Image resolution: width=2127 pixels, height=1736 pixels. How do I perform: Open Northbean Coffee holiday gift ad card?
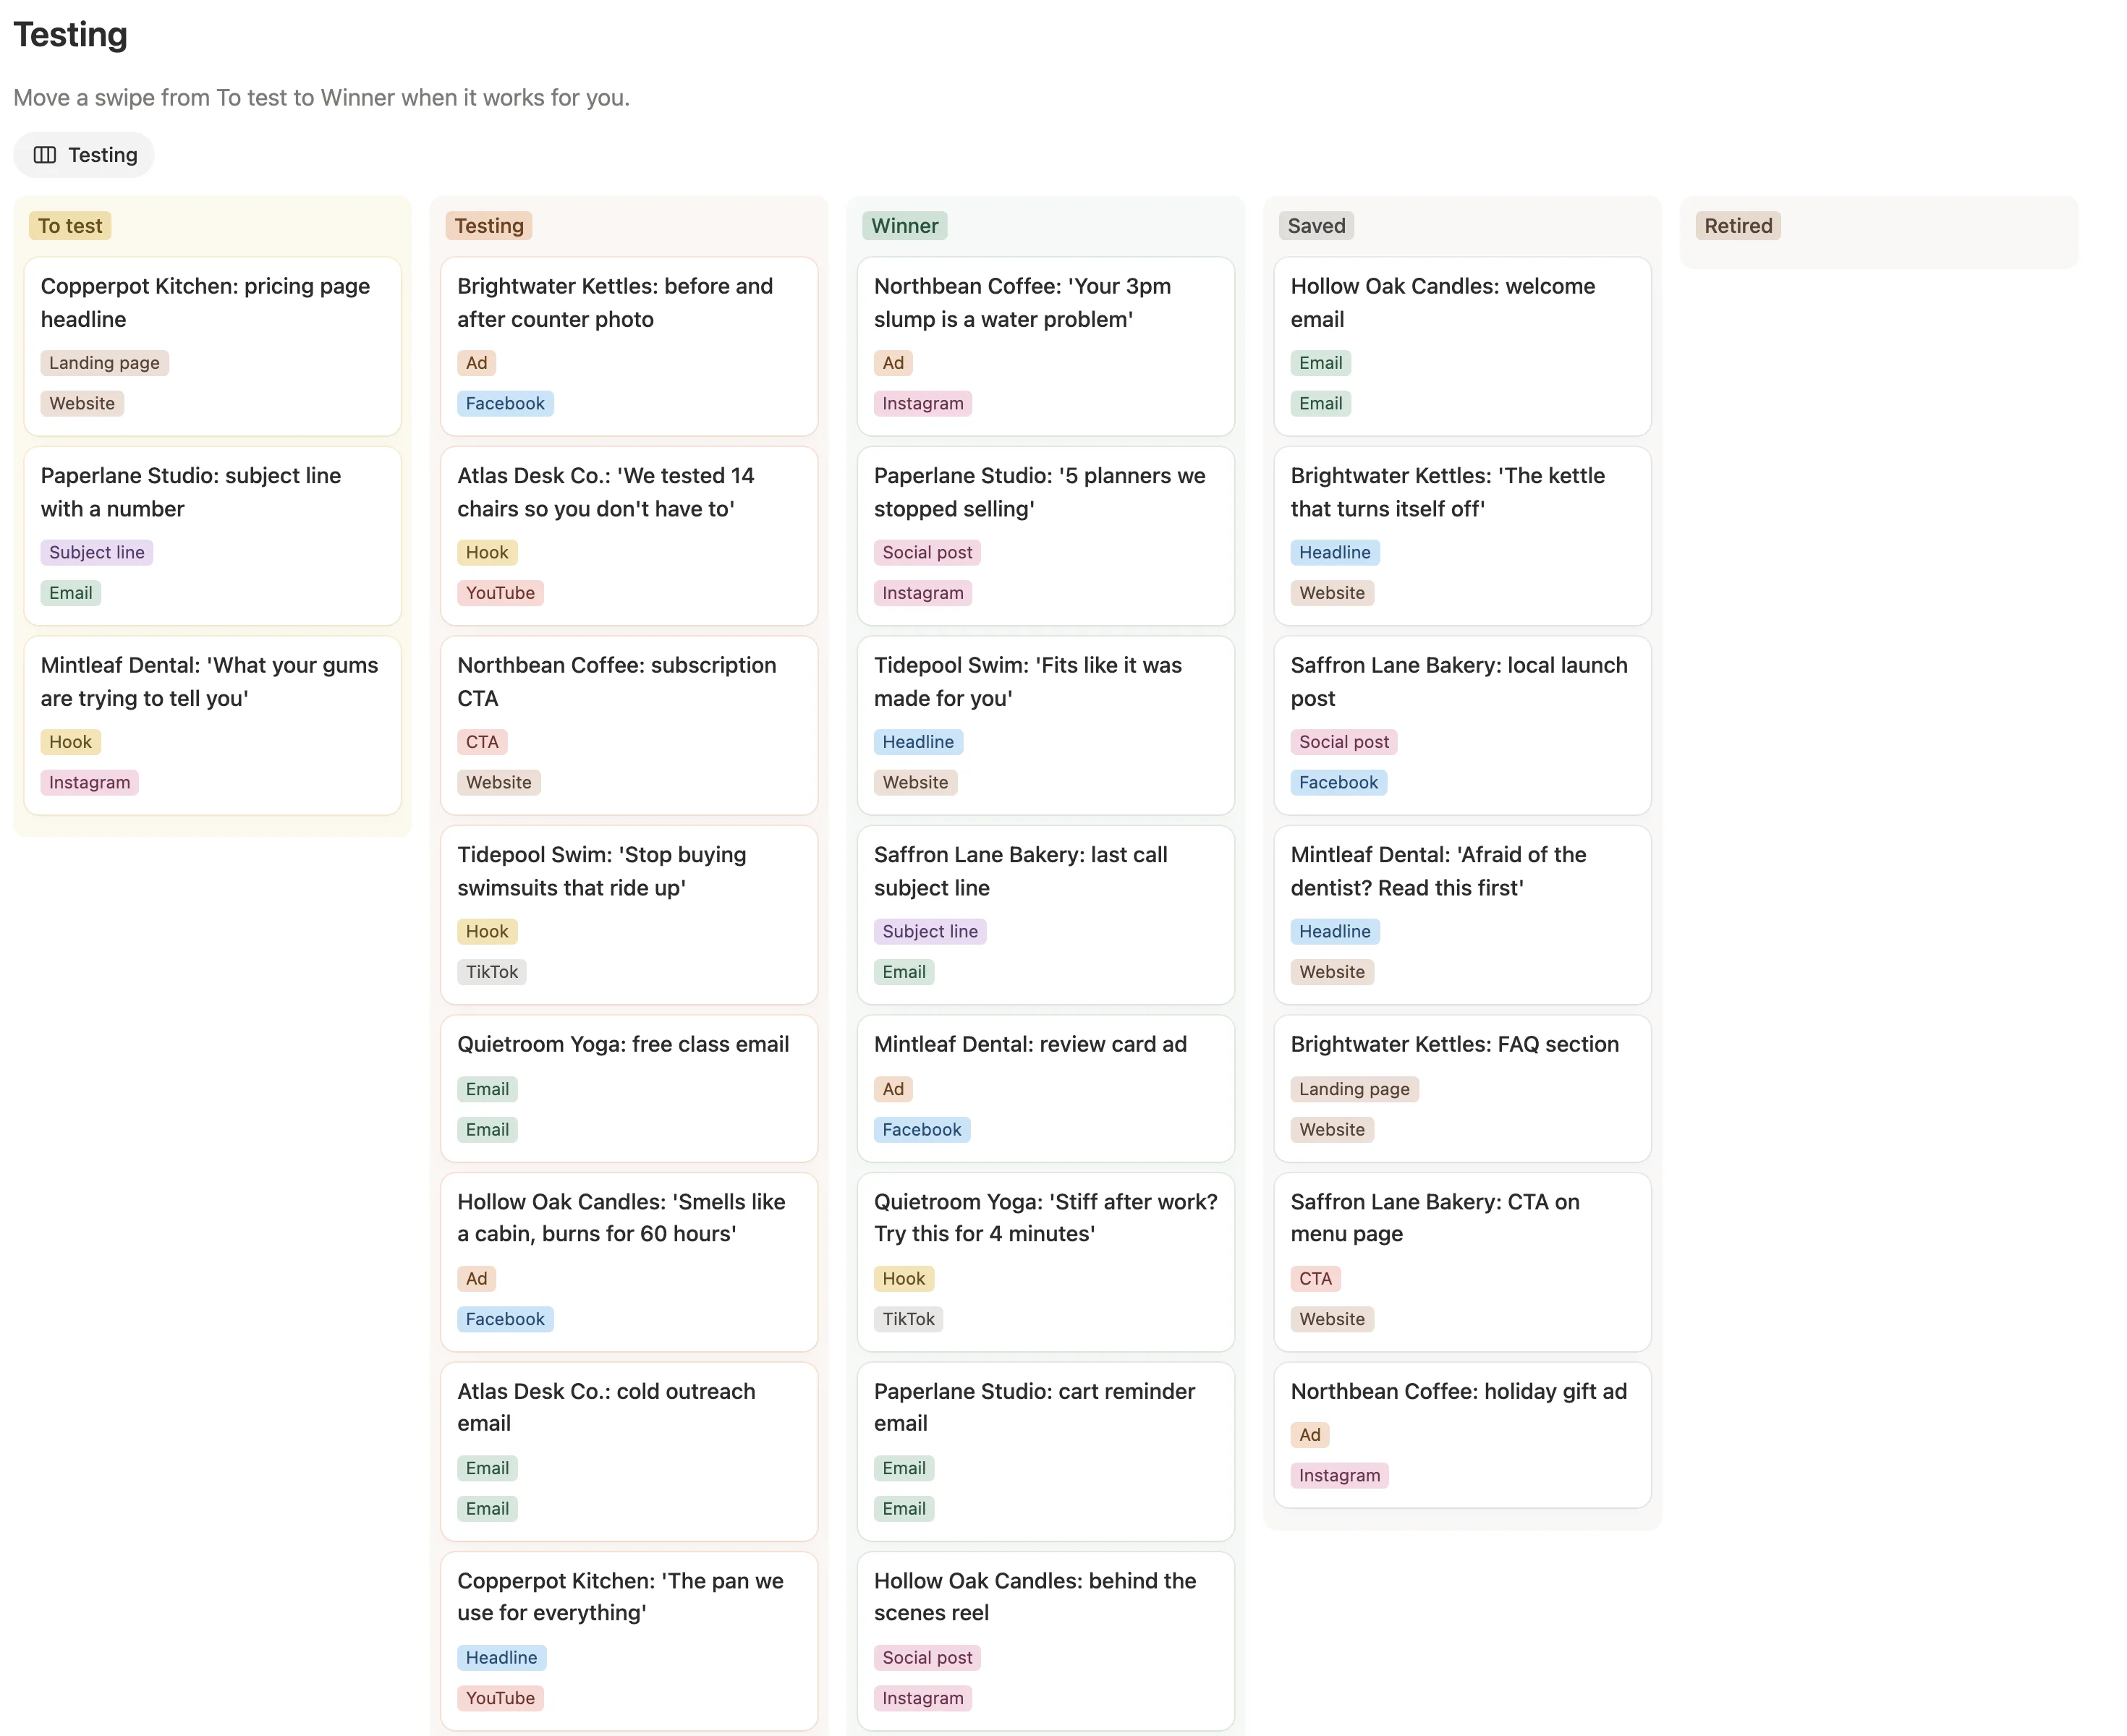click(1462, 1435)
